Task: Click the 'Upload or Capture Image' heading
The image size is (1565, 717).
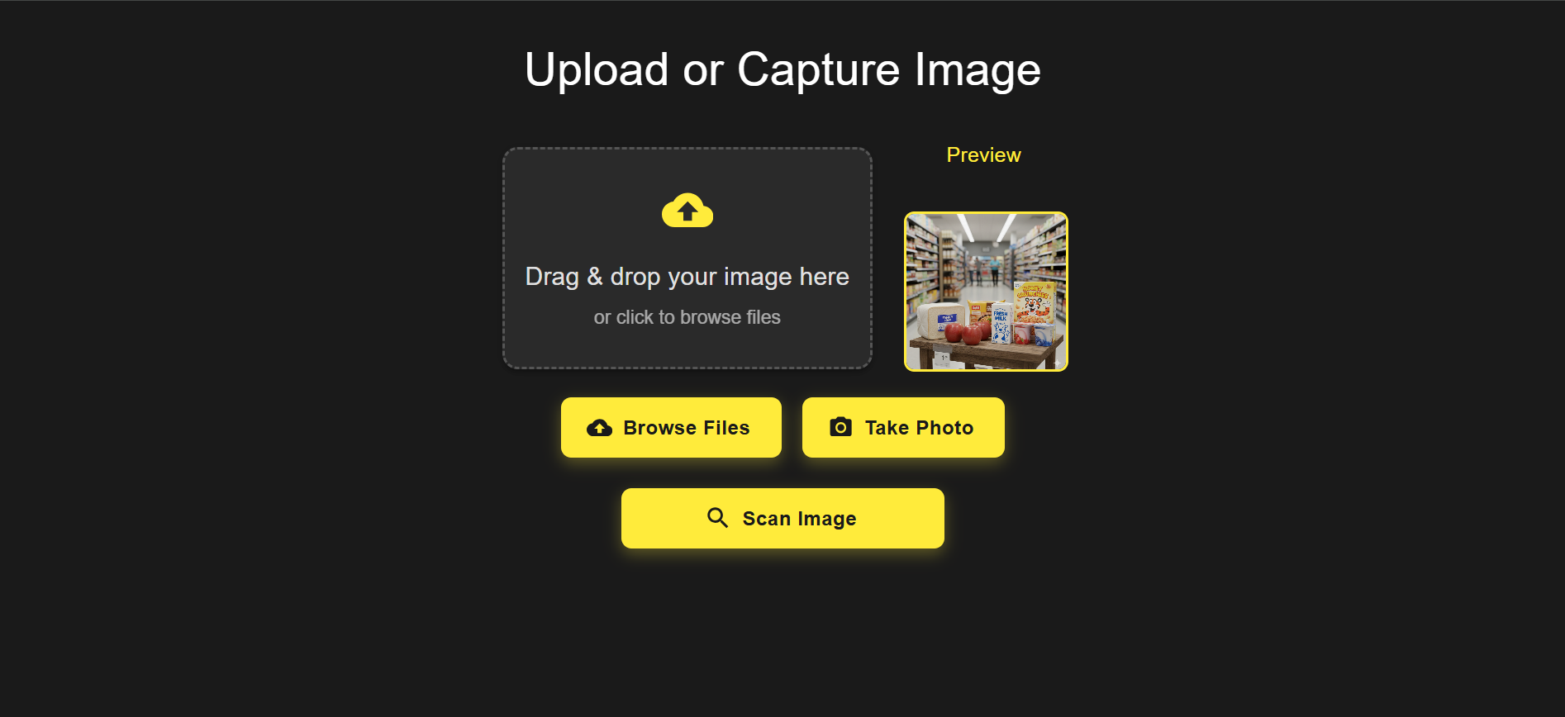Action: click(x=782, y=69)
